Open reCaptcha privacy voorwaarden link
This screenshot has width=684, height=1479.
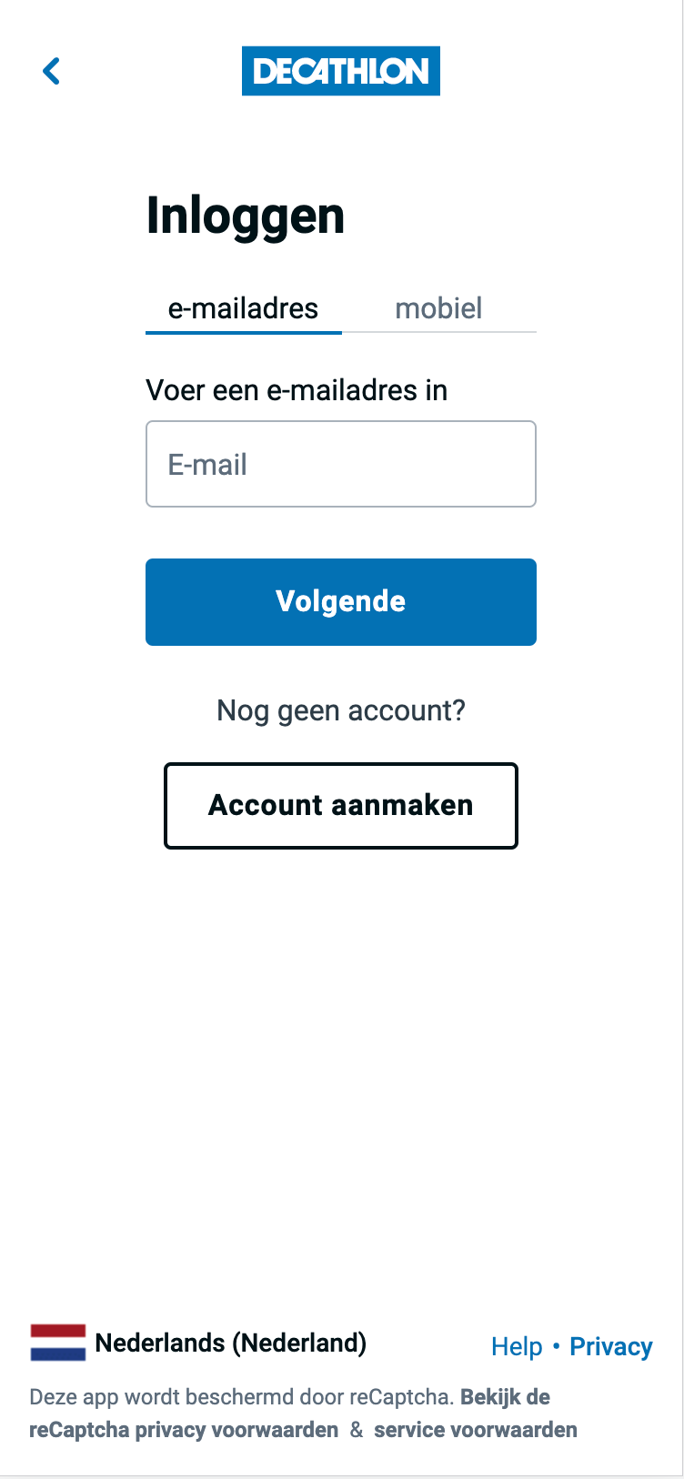tap(184, 1430)
